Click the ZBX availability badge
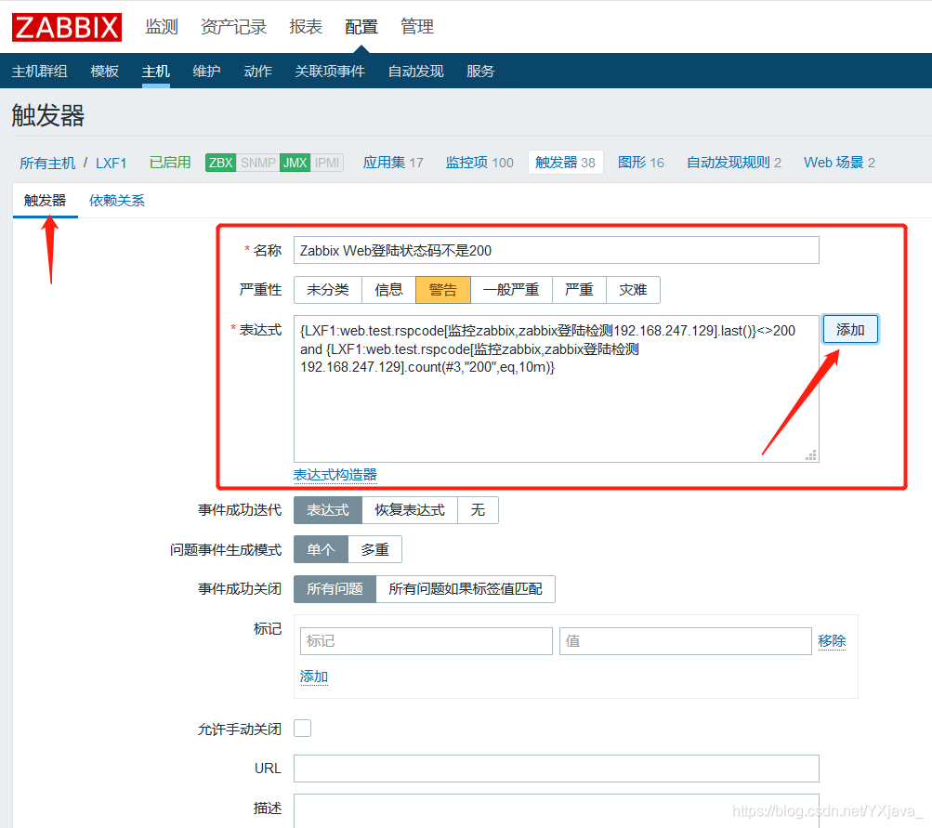Screen dimensions: 932x828 (220, 163)
